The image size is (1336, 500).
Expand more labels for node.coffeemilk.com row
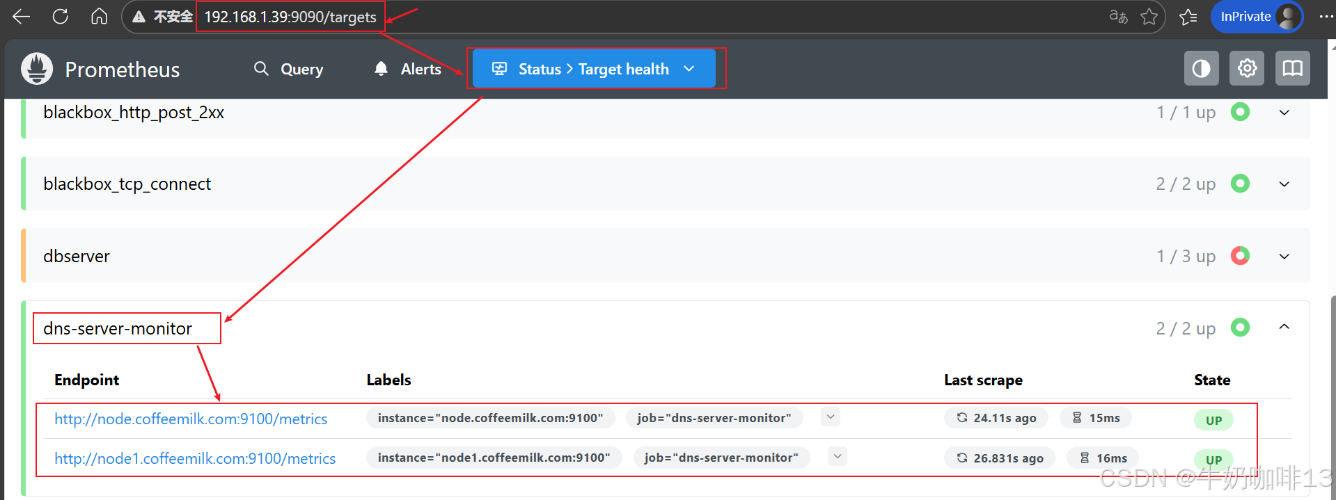click(831, 417)
